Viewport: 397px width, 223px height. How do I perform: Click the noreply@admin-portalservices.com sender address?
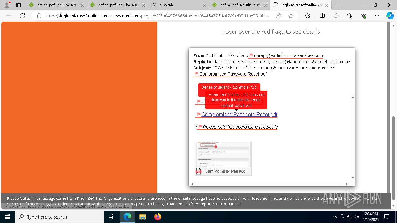click(288, 55)
